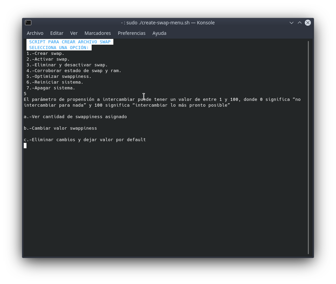Click the '2.-Activar swap.' line
The width and height of the screenshot is (336, 284).
pos(48,59)
